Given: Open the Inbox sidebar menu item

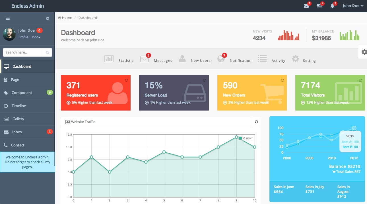Looking at the screenshot, I should coord(27,132).
